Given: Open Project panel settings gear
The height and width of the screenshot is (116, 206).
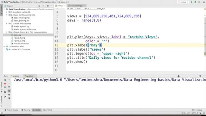Looking at the screenshot, I should pyautogui.click(x=48, y=6).
